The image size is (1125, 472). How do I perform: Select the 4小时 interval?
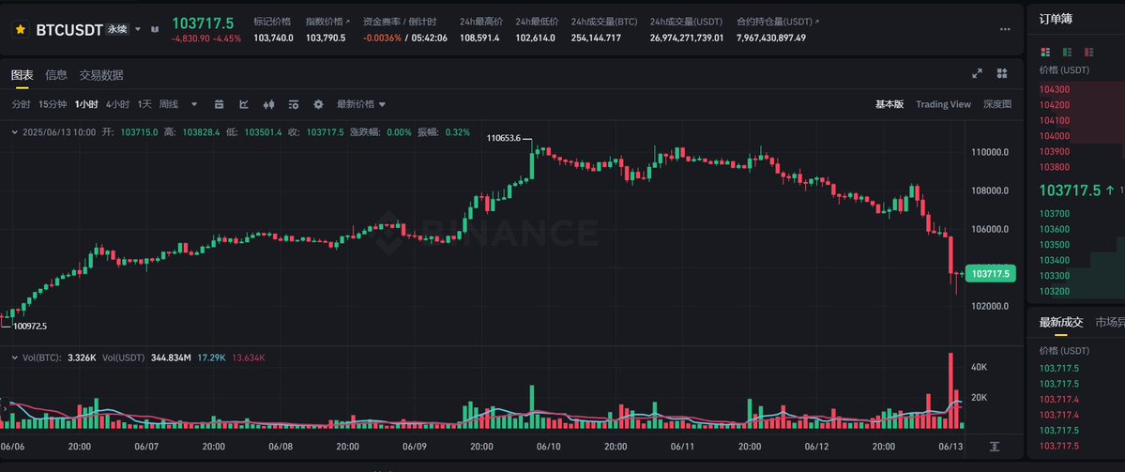(x=117, y=105)
